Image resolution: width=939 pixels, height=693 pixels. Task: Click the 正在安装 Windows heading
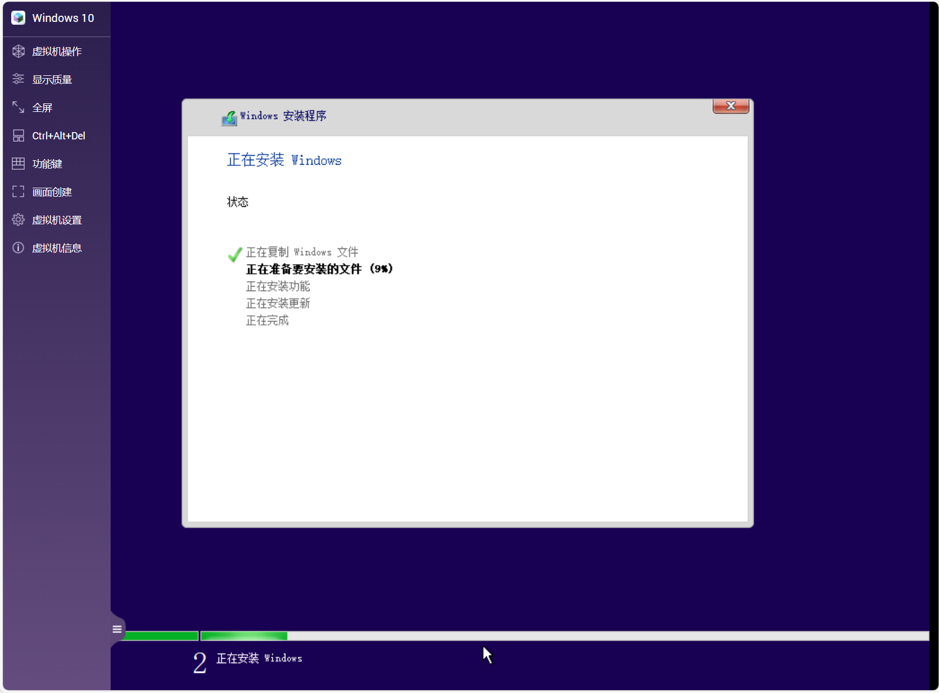284,160
